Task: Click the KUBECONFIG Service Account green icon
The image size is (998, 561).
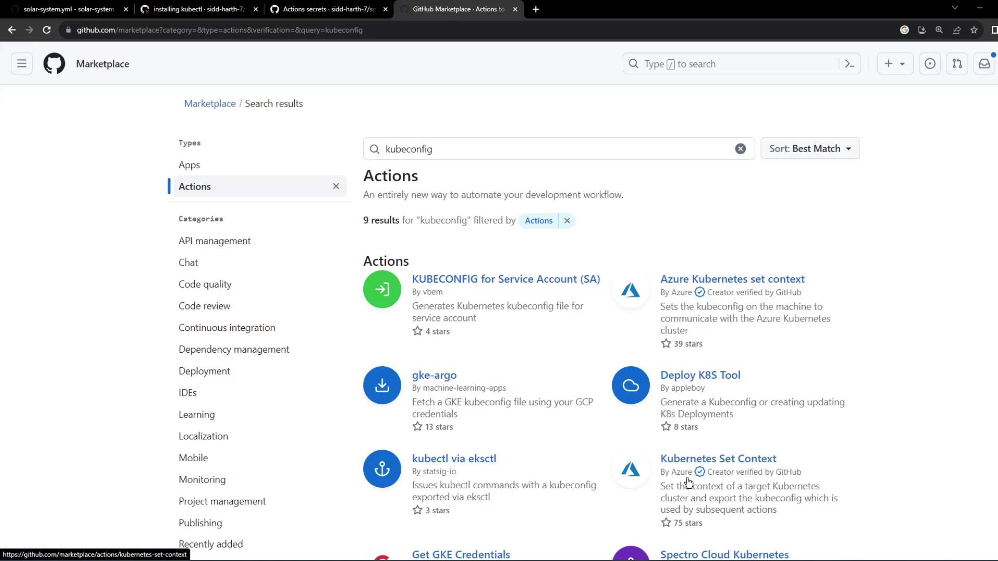Action: 382,289
